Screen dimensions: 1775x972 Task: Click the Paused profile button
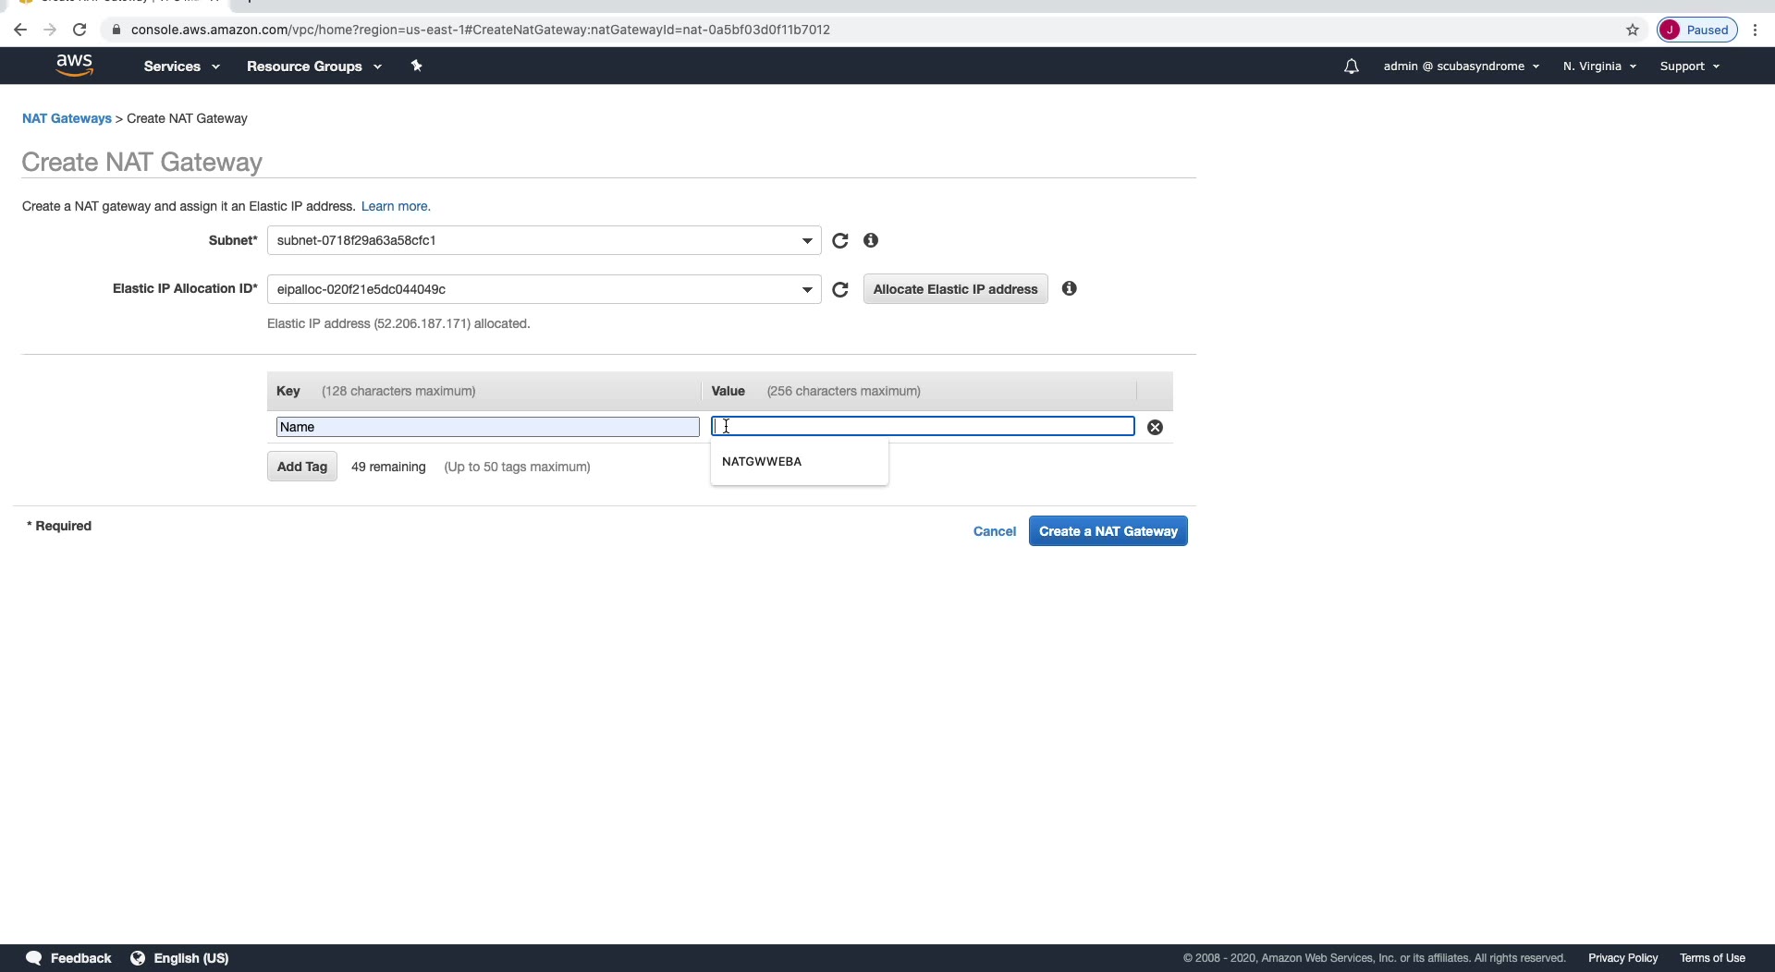coord(1697,30)
